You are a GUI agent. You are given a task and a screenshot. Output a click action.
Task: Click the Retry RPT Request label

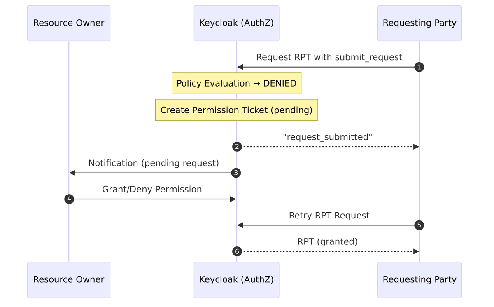point(329,216)
